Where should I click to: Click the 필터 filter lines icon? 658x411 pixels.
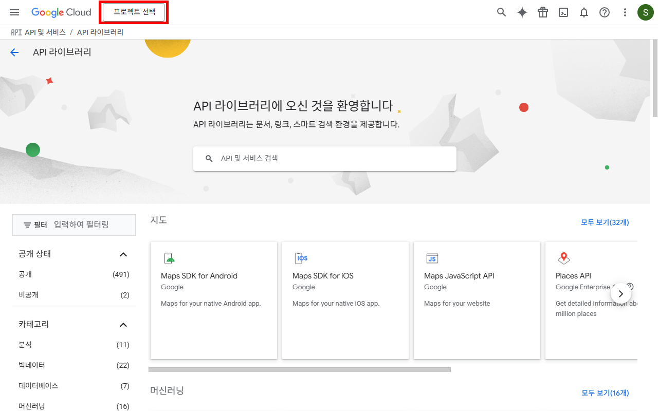[x=27, y=225]
